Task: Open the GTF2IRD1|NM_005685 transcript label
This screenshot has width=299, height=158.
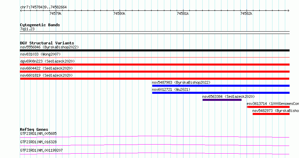Action: pyautogui.click(x=38, y=133)
